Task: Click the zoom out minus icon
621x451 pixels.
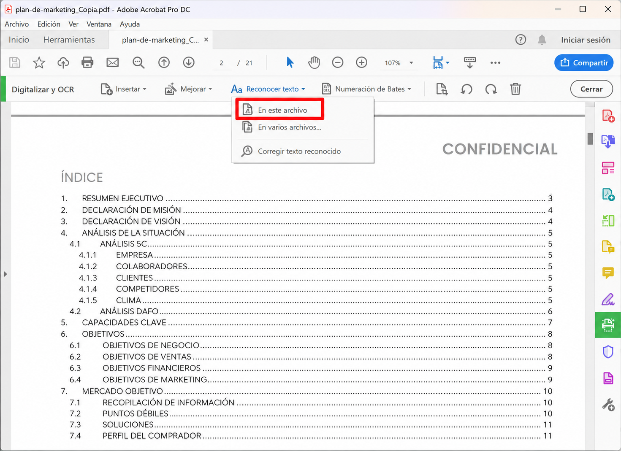Action: (x=338, y=63)
